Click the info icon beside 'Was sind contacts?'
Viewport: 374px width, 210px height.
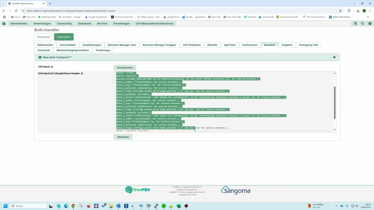(x=40, y=57)
